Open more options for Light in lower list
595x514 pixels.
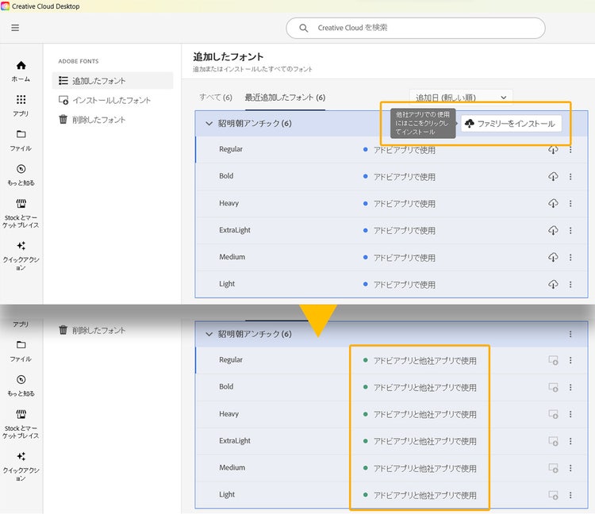(570, 495)
